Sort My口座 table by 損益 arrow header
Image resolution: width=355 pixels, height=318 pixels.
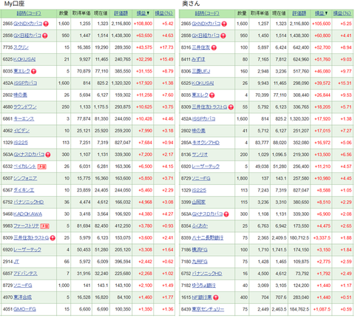coord(143,13)
